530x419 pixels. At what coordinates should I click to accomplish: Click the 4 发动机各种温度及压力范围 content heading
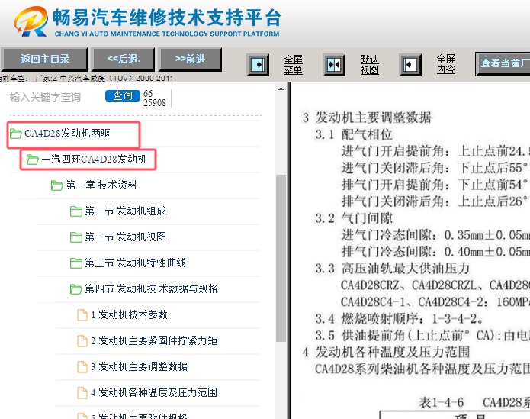click(x=386, y=353)
